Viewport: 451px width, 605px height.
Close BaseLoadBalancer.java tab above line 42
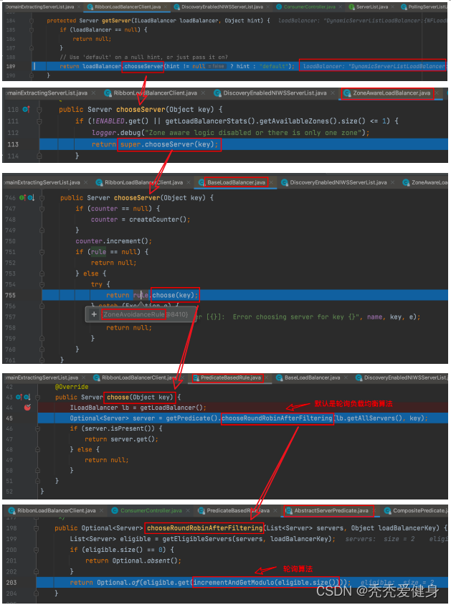pyautogui.click(x=346, y=378)
